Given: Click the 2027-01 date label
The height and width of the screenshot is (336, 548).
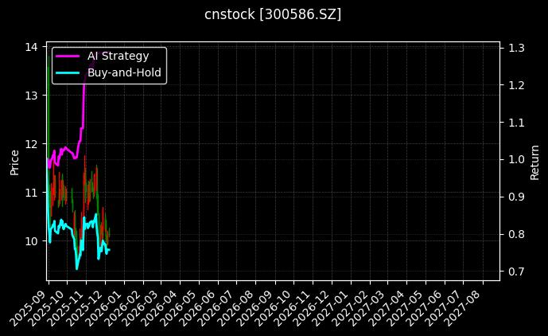Looking at the screenshot, I should coord(331,308).
